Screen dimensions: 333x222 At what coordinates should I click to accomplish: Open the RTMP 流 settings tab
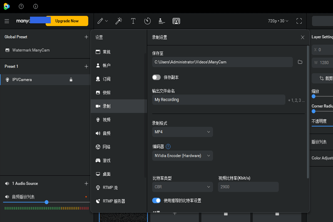pos(119,187)
